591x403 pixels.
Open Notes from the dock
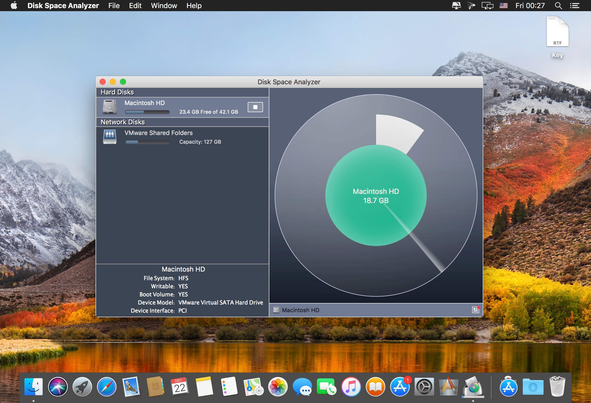[x=204, y=387]
